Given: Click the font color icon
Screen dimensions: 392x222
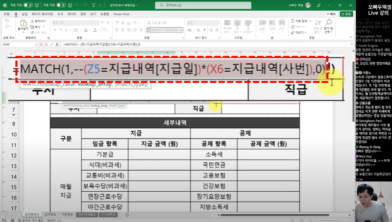Looking at the screenshot, I should (x=95, y=30).
